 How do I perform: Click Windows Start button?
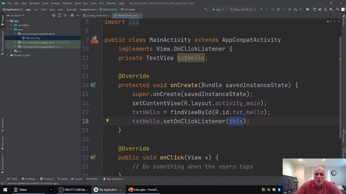tap(5, 190)
